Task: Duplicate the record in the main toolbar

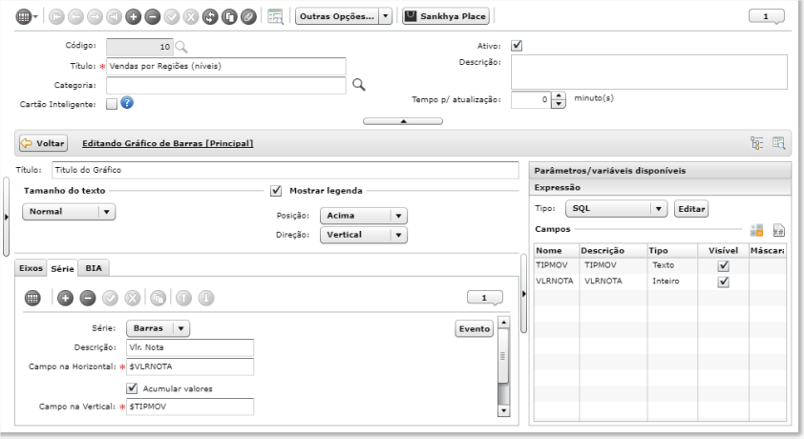Action: pos(229,17)
